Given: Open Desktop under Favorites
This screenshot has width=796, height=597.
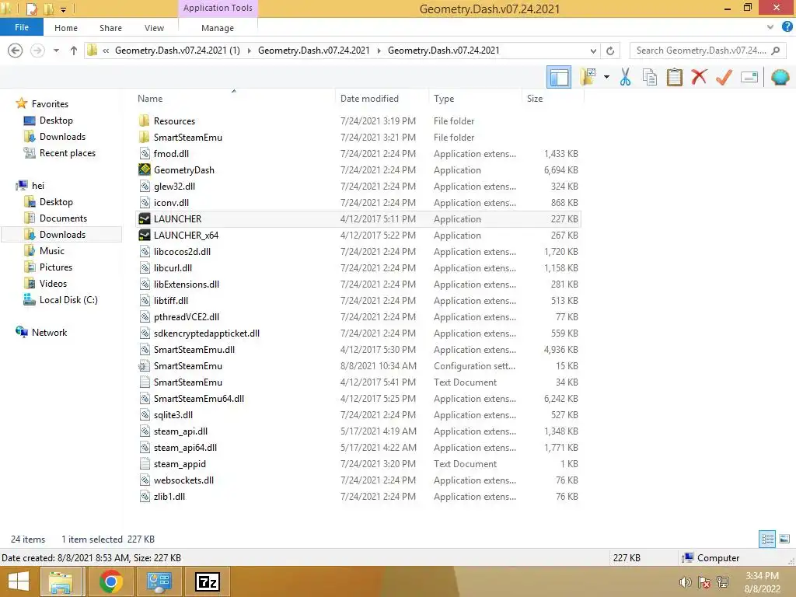Looking at the screenshot, I should click(56, 120).
